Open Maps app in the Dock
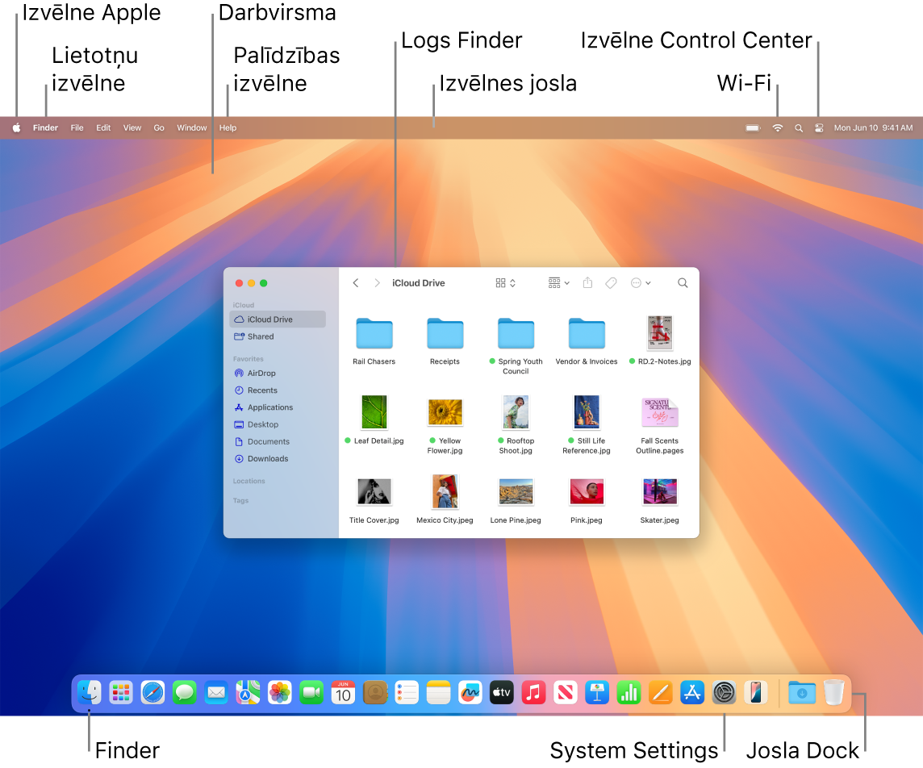Screen dimensions: 923x768 tap(248, 693)
